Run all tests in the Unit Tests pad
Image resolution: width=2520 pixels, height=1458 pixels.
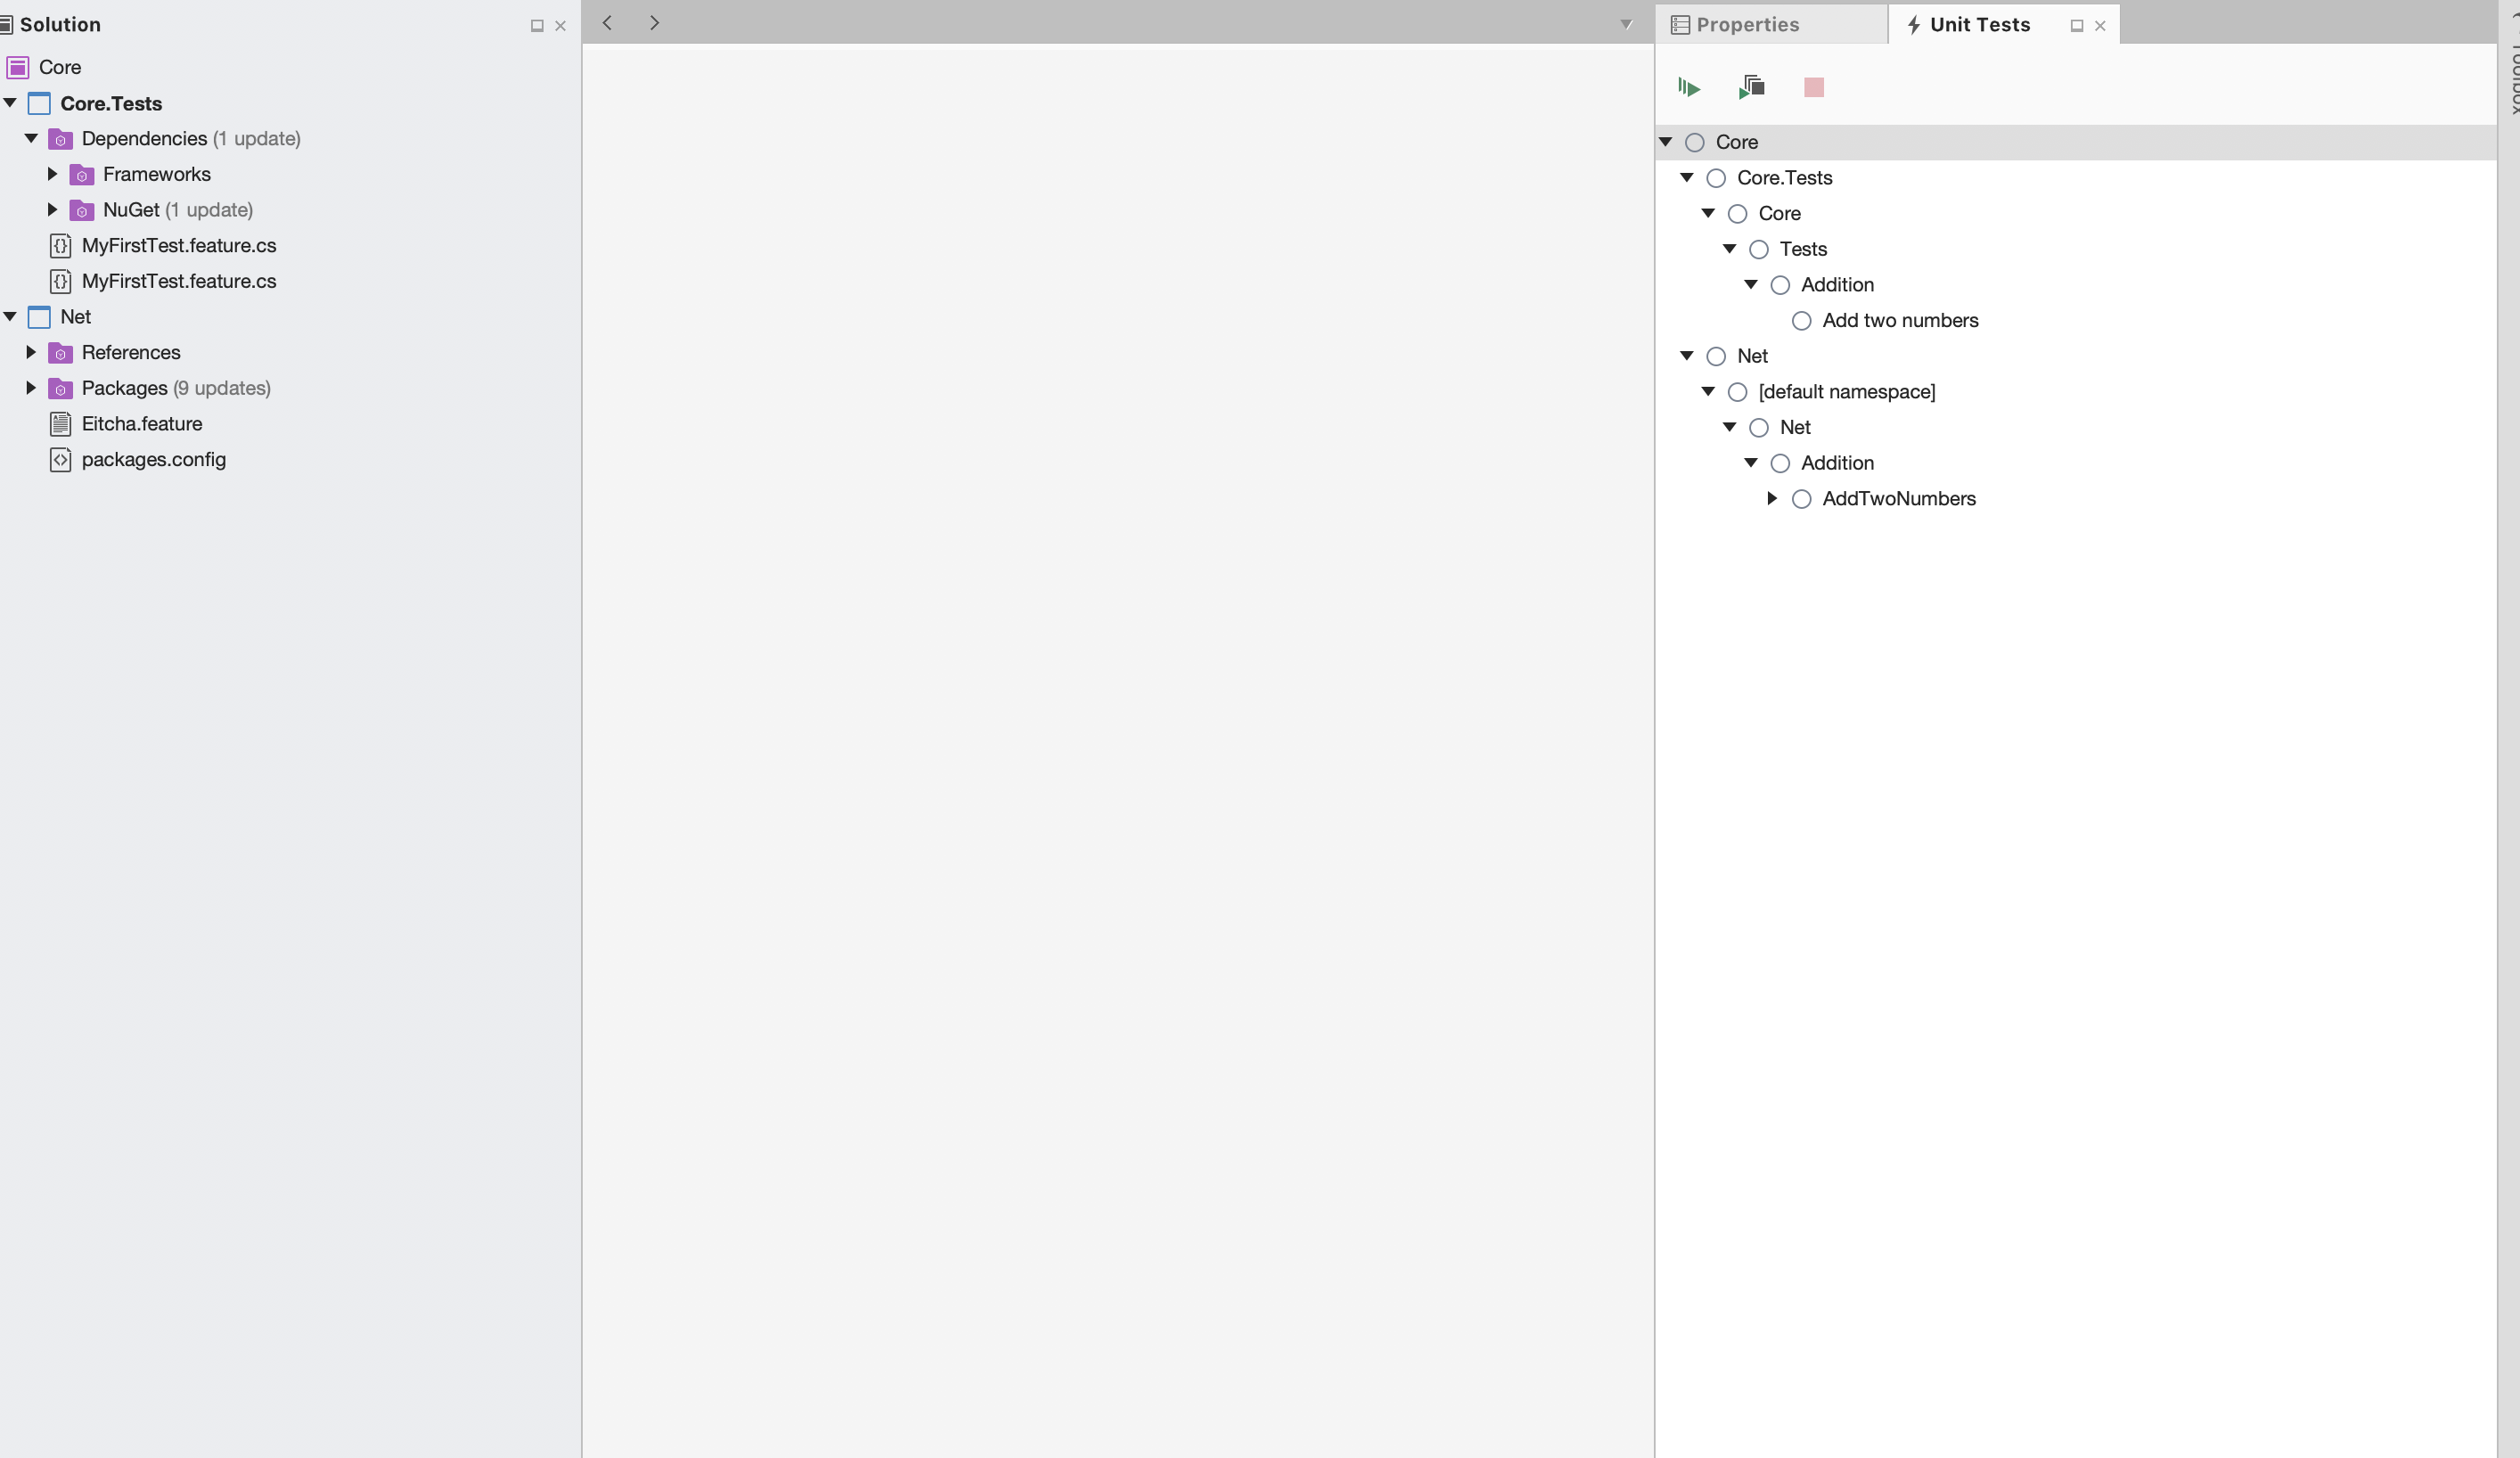click(1689, 87)
